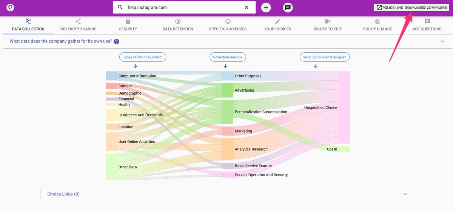Open the DATA COLLECTION tab
Viewport: 453px width, 211px height.
click(28, 25)
